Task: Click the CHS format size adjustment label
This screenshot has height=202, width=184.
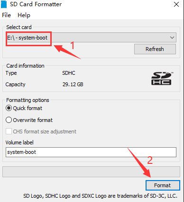Action: 45,131
